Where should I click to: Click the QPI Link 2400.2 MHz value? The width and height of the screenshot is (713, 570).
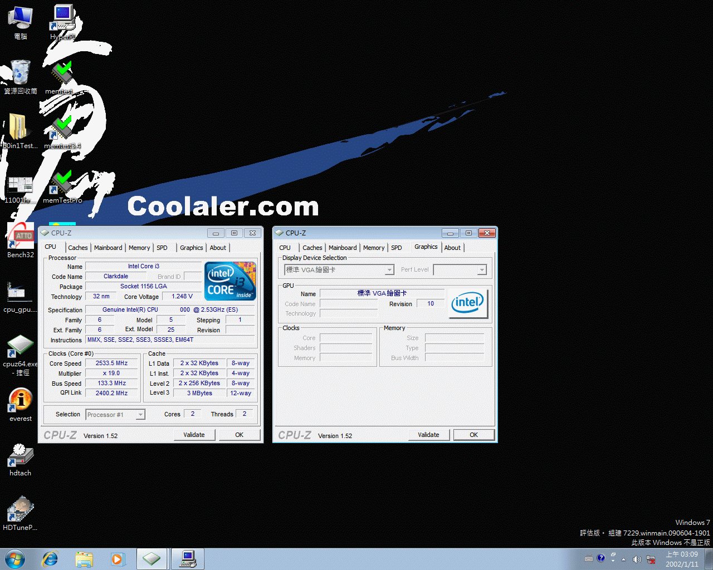pyautogui.click(x=111, y=393)
